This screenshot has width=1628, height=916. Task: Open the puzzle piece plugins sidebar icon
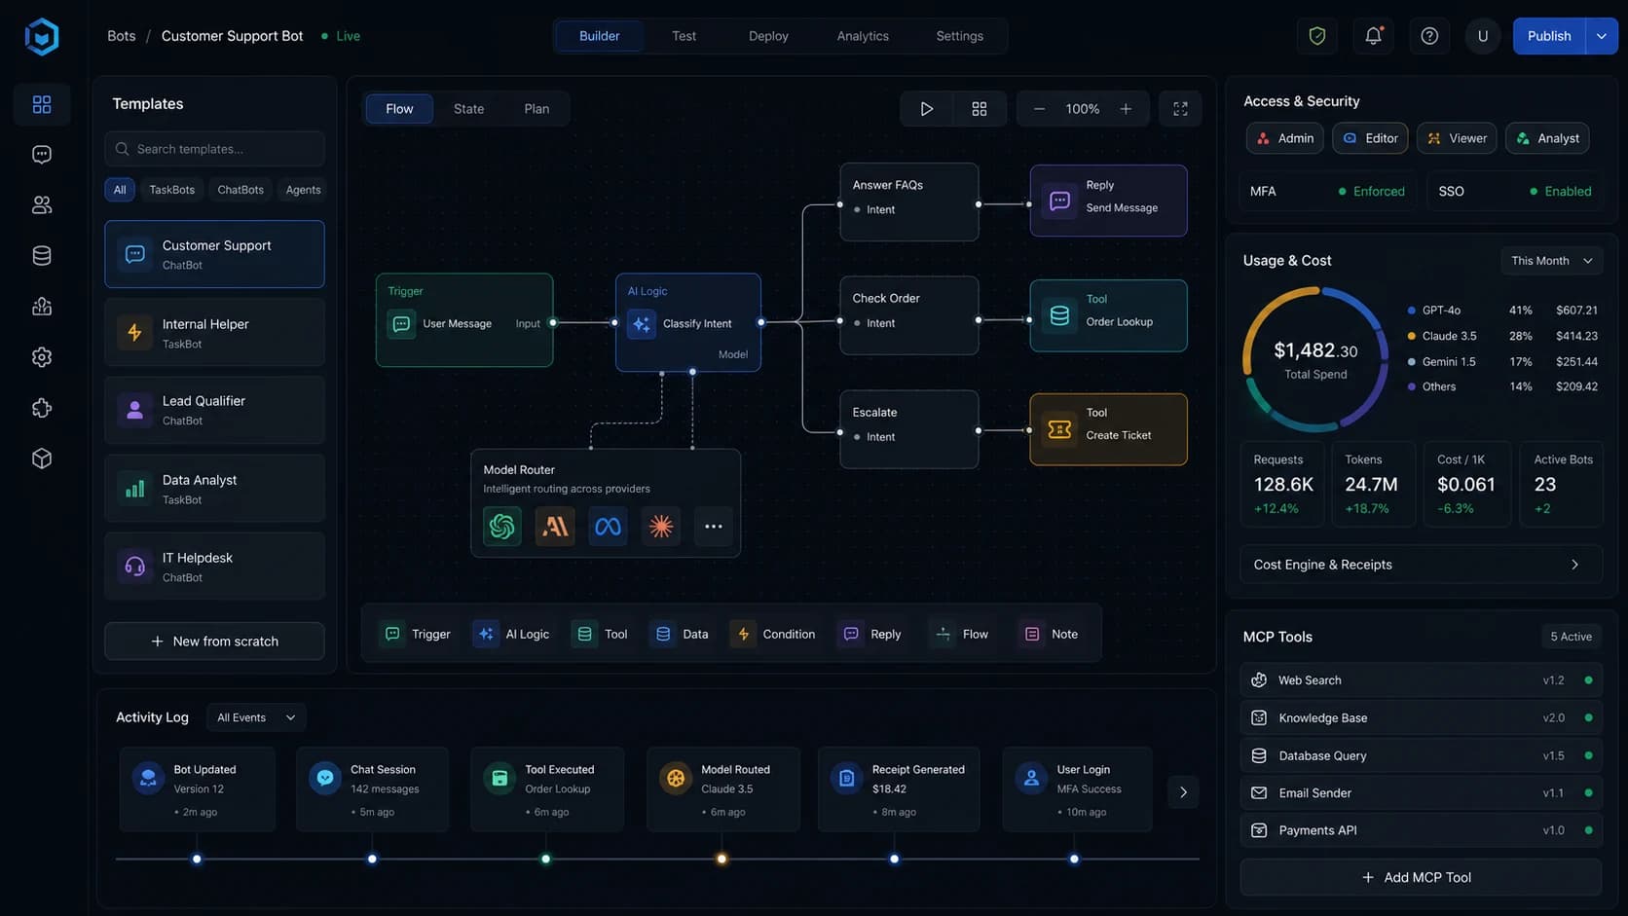coord(42,408)
